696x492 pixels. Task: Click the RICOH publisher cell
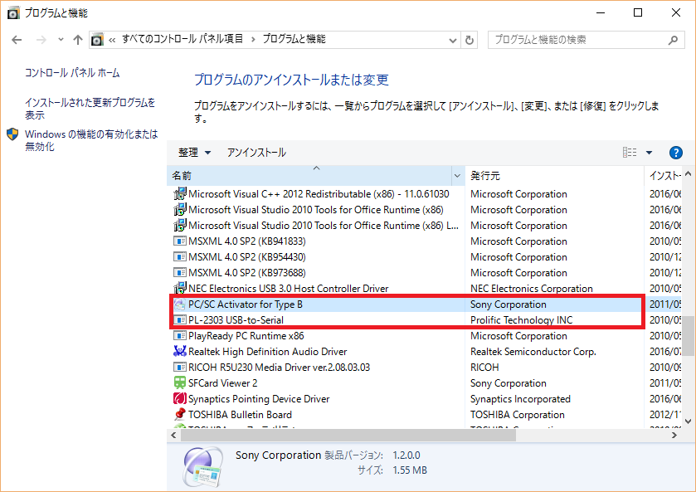(484, 368)
